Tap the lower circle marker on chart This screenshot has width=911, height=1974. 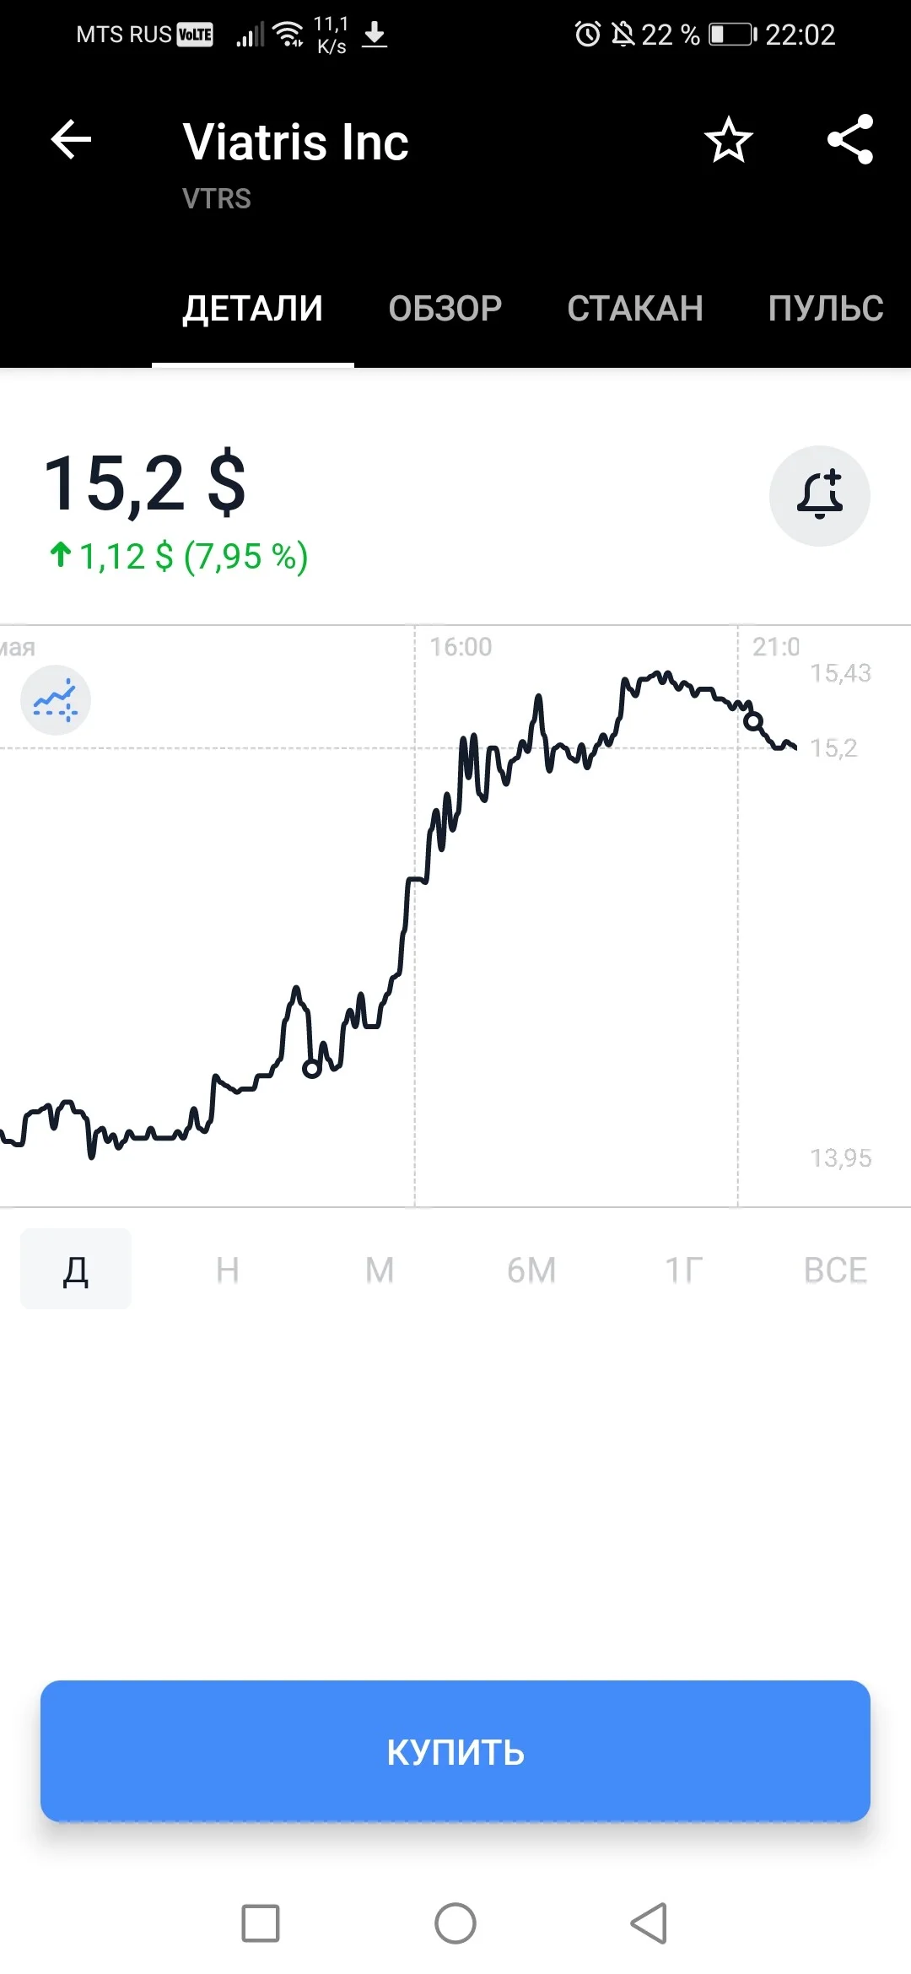point(312,1069)
